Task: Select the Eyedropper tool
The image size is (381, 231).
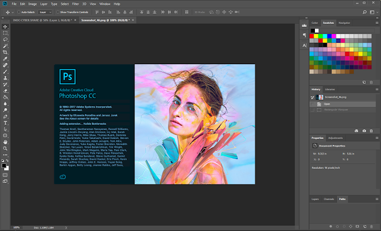Action: [x=5, y=59]
